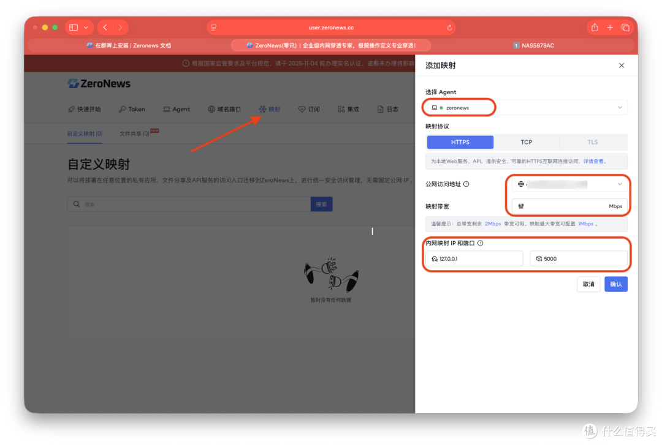Click the 1Mbps max bandwidth text

coord(585,223)
